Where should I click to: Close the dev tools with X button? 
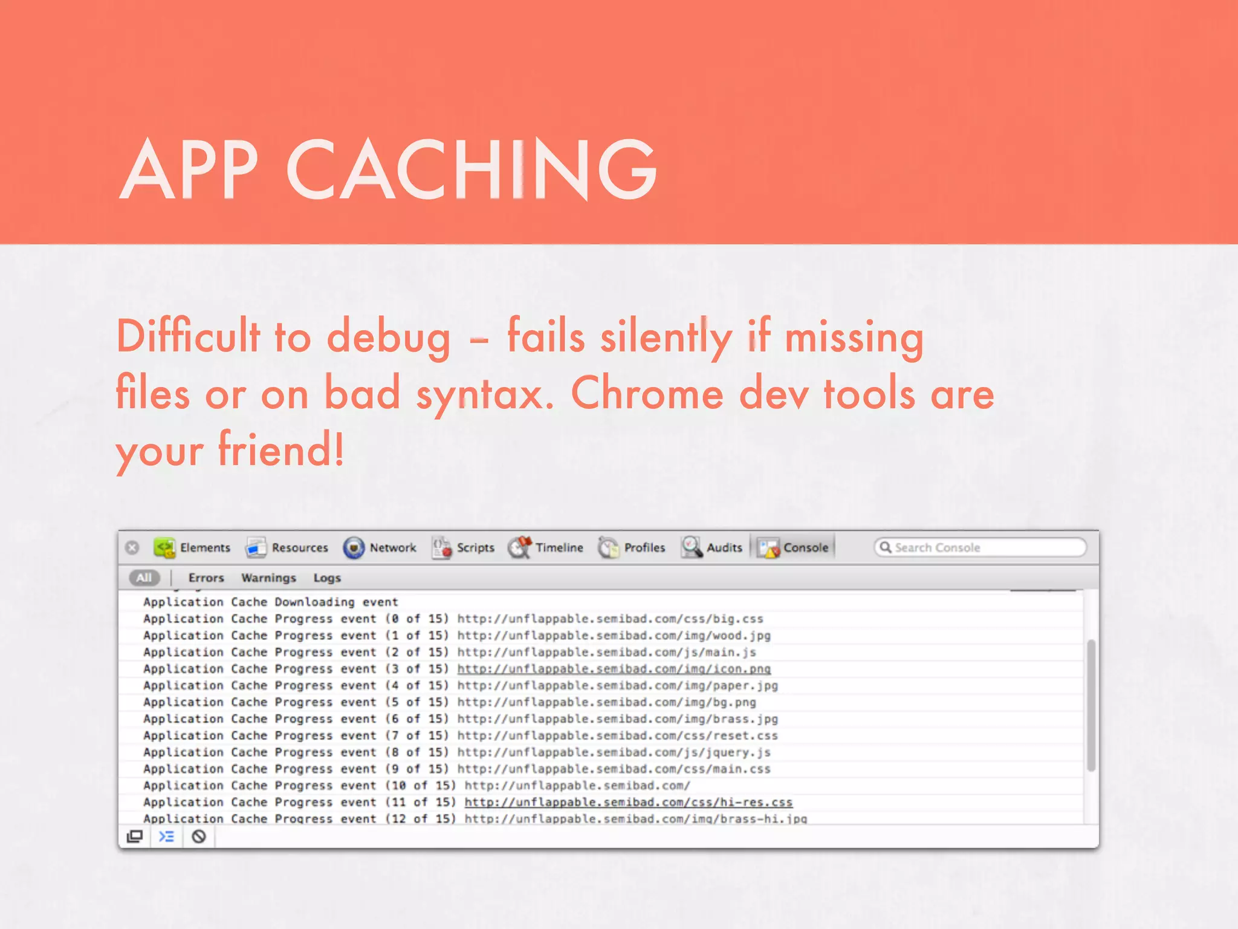tap(132, 547)
